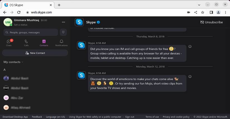Click the Download Desktop App link
230x119 pixels.
15,117
